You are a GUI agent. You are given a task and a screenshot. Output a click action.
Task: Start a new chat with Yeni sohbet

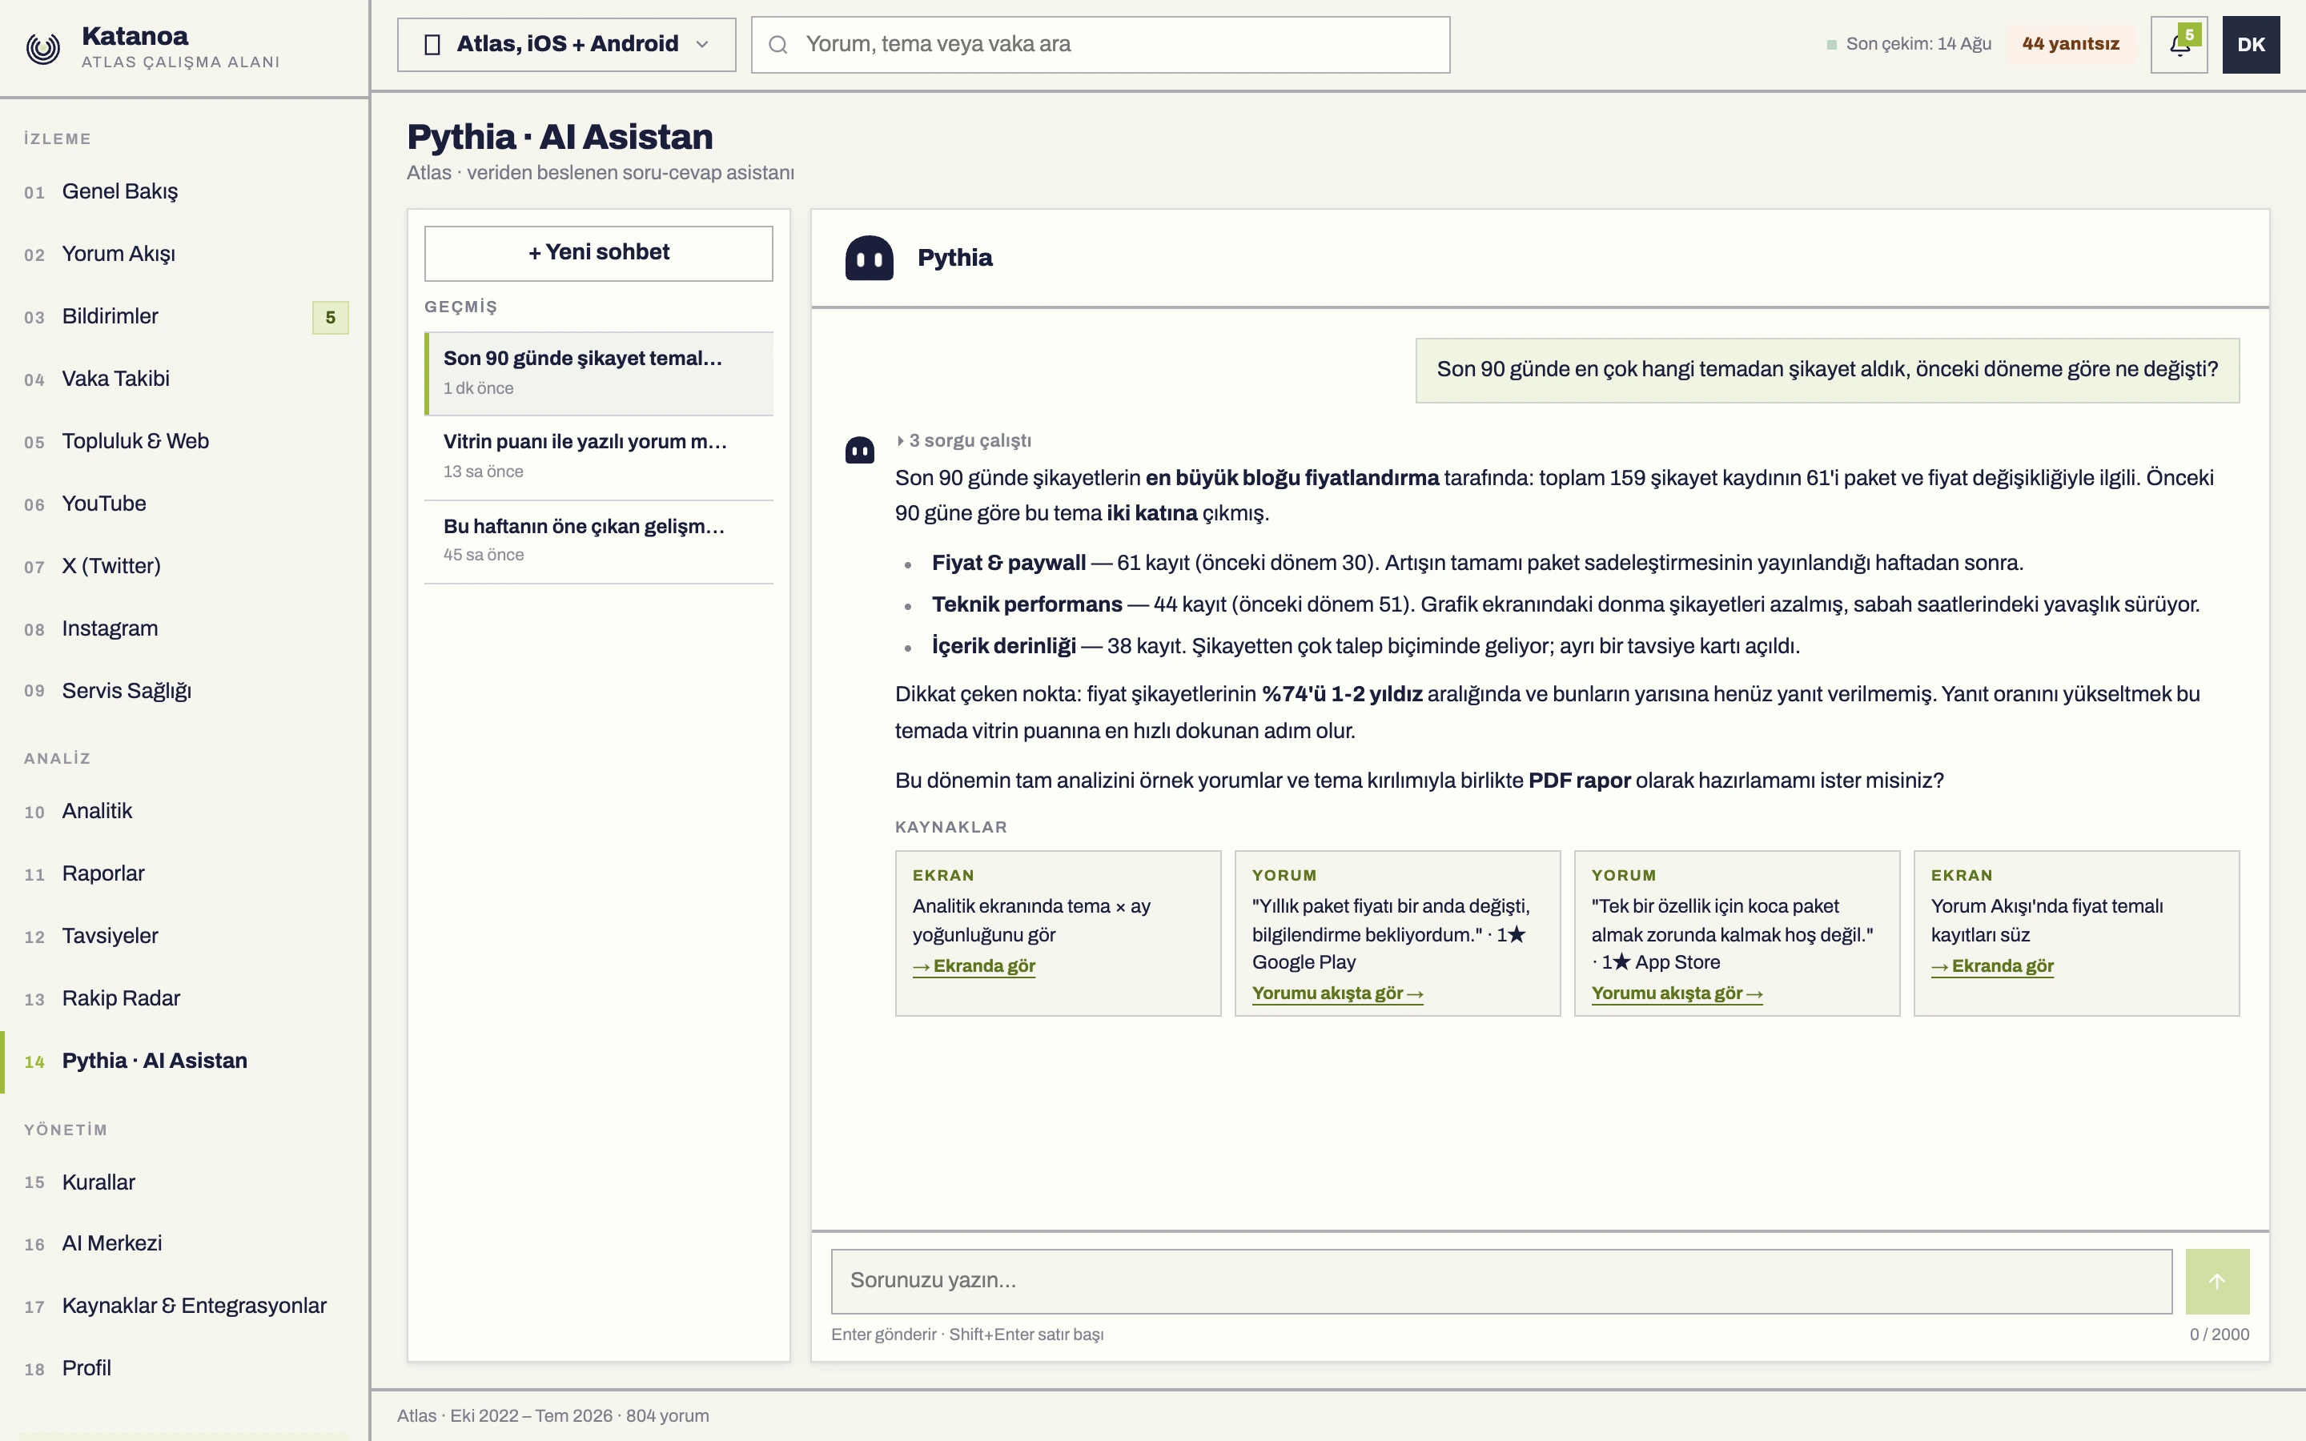coord(598,254)
